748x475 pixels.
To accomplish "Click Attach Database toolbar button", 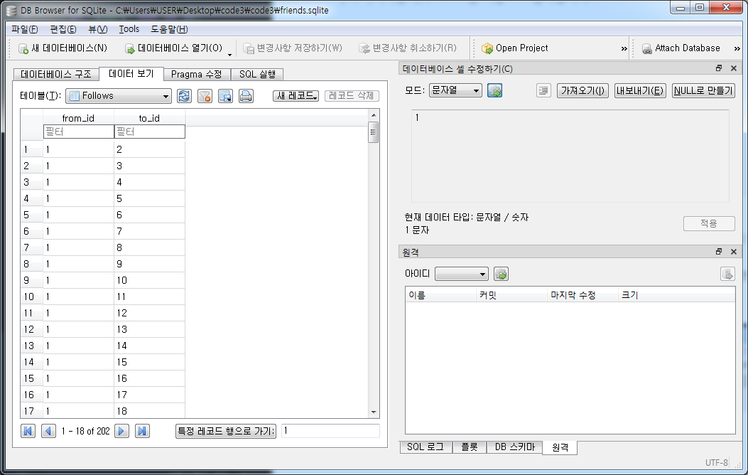I will pos(681,48).
